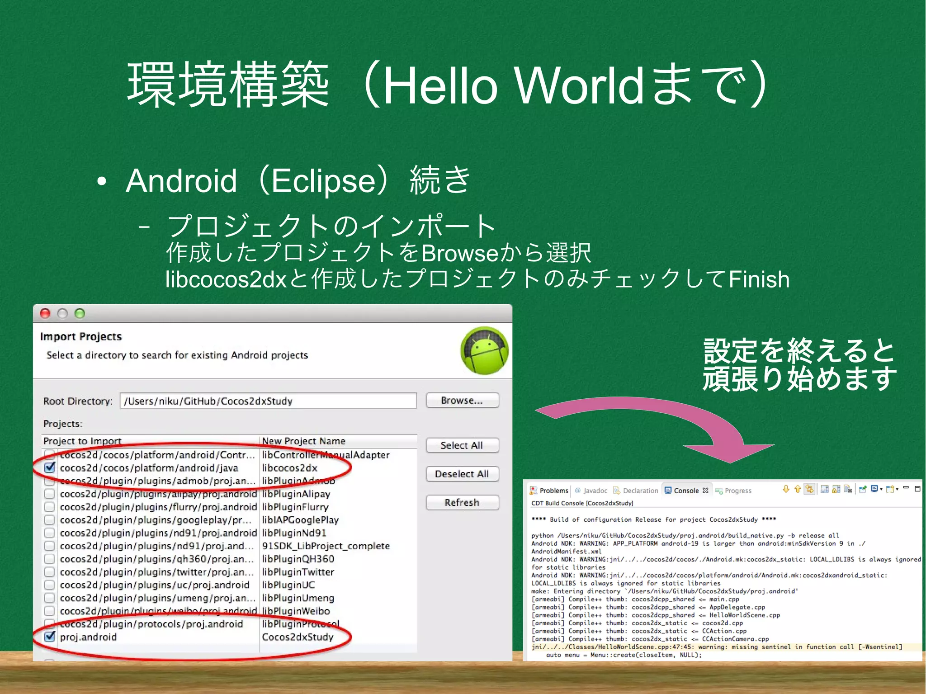Check the libPluginWeibo project checkbox

click(x=50, y=611)
